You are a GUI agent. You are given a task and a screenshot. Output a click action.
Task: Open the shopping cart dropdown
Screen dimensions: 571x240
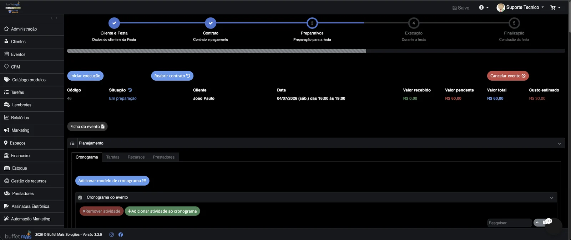click(555, 7)
